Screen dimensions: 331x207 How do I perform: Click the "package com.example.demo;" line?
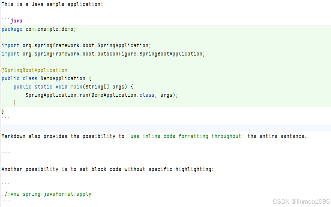click(39, 29)
